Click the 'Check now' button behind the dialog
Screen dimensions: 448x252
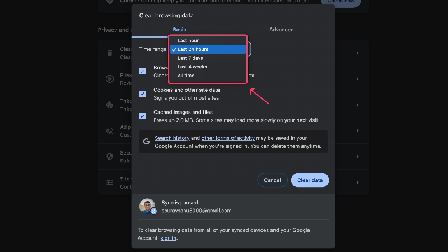coord(341,2)
